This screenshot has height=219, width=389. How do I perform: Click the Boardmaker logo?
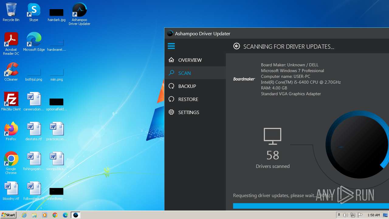click(x=244, y=79)
